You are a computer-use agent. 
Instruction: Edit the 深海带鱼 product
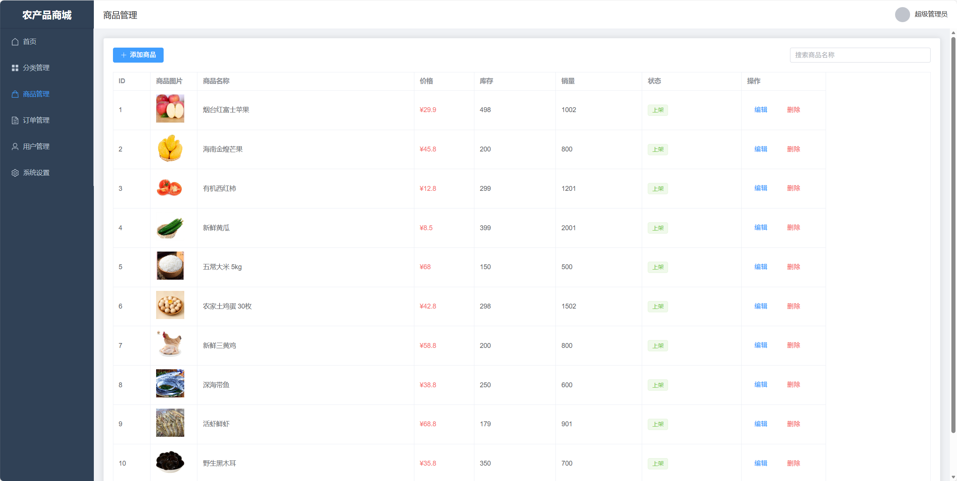tap(760, 385)
